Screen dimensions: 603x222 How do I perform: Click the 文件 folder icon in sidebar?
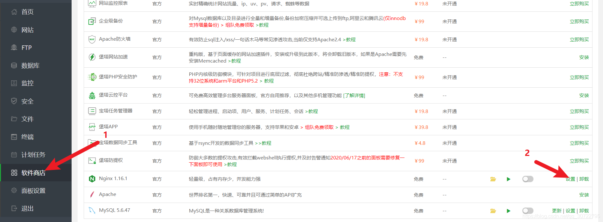[14, 119]
